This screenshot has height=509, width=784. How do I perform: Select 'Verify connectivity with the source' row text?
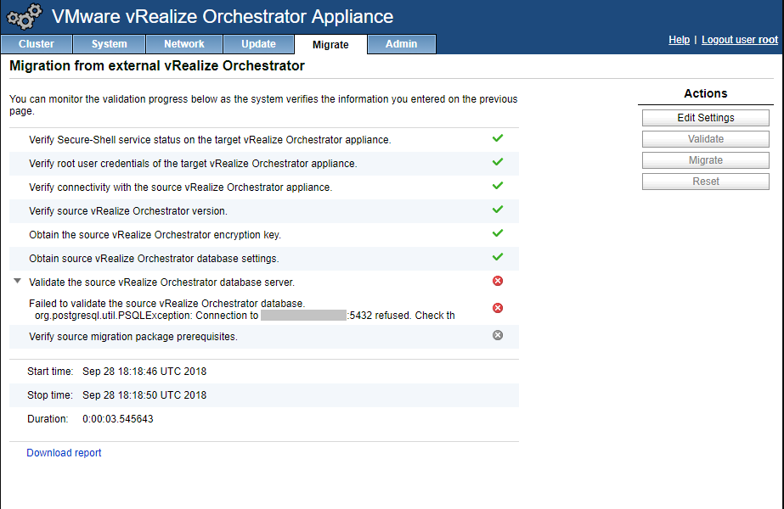click(x=181, y=187)
